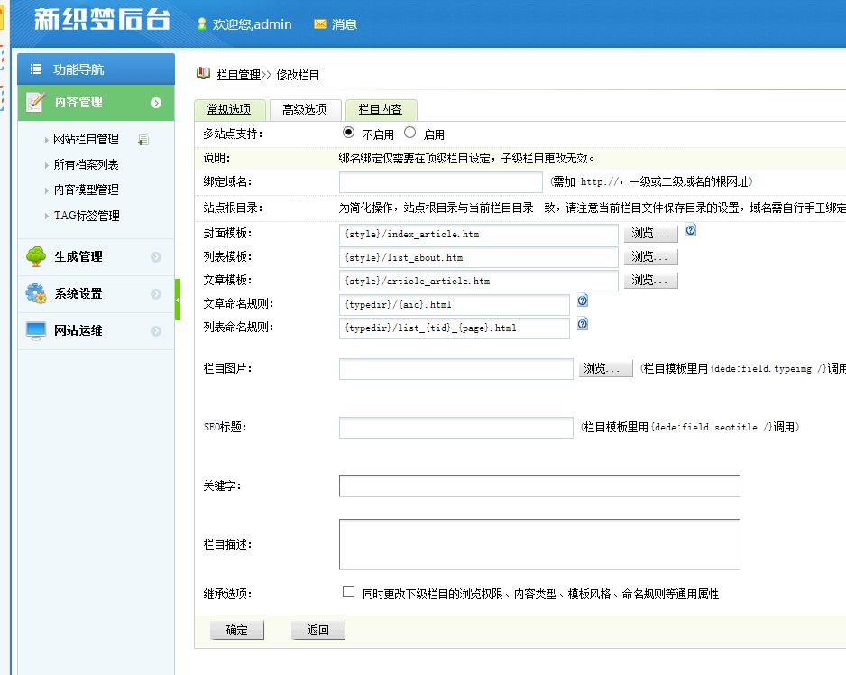Click the 功能导航 list icon
This screenshot has width=846, height=675.
36,69
